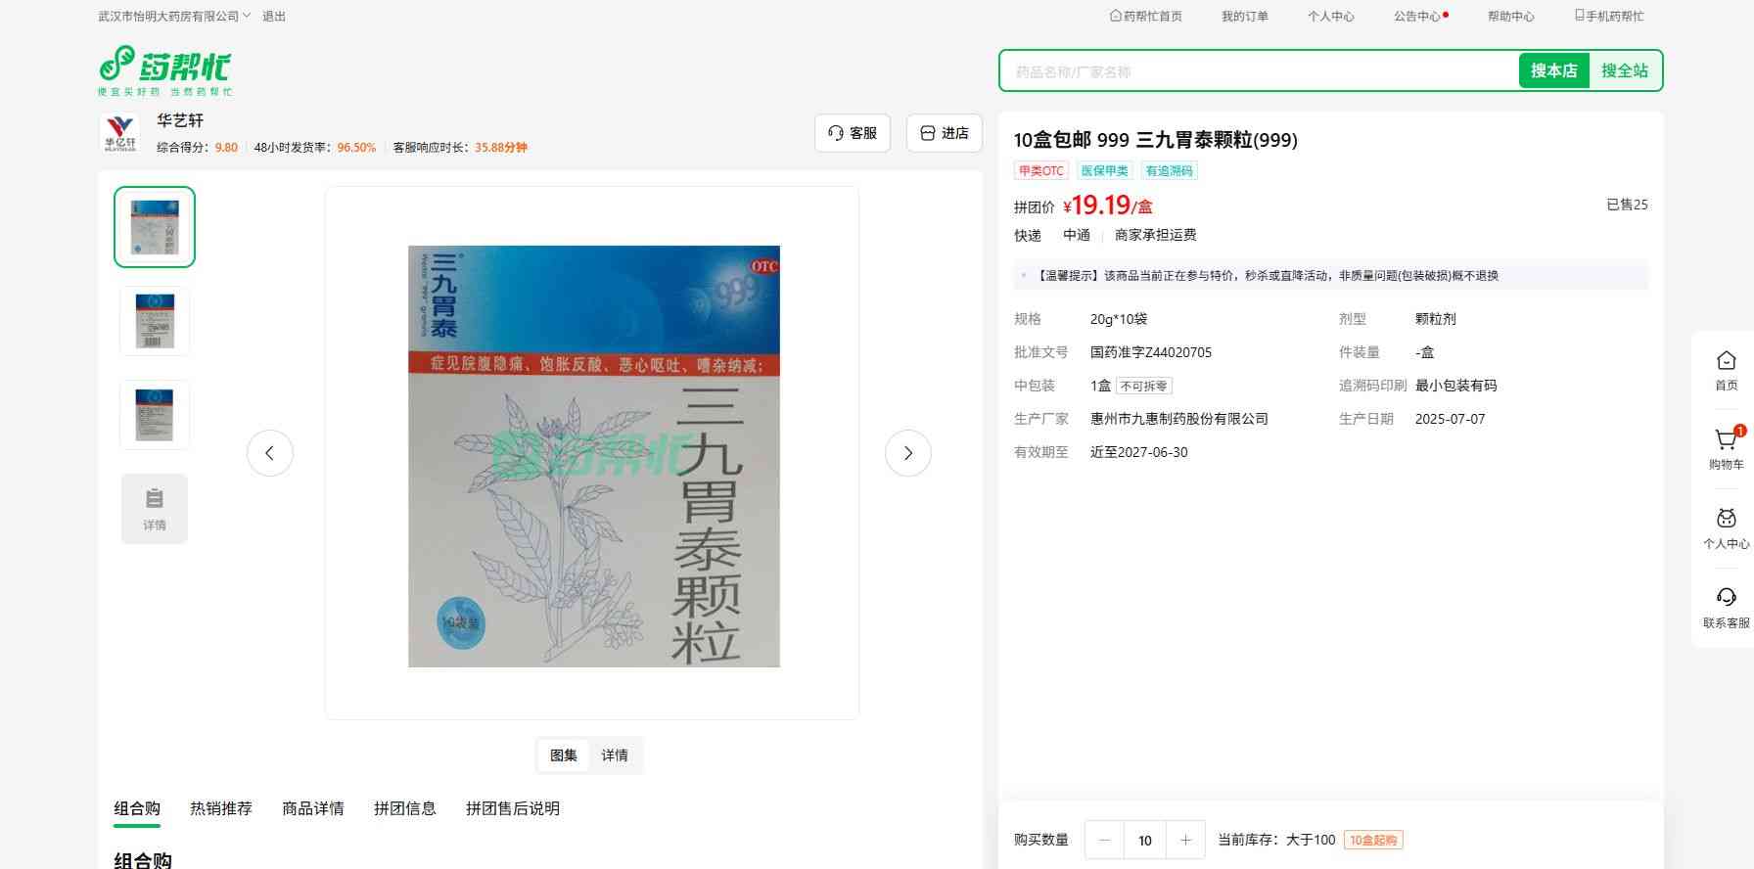Click the 华艺轩 store logo
The width and height of the screenshot is (1754, 869).
(120, 132)
